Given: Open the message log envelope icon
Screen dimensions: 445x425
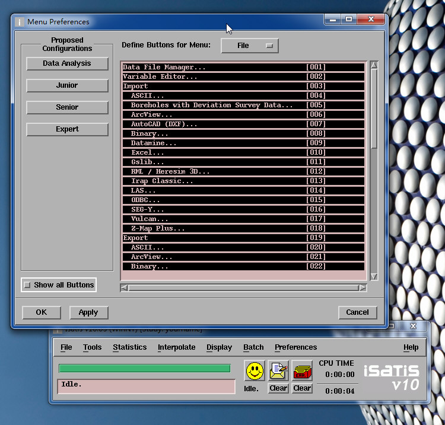Looking at the screenshot, I should click(278, 370).
